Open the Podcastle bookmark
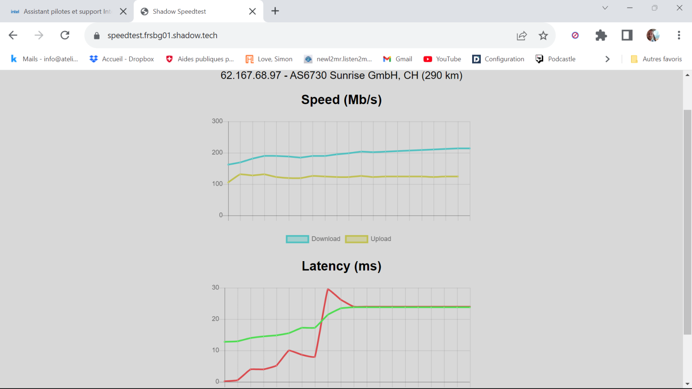The height and width of the screenshot is (389, 692). click(x=555, y=59)
